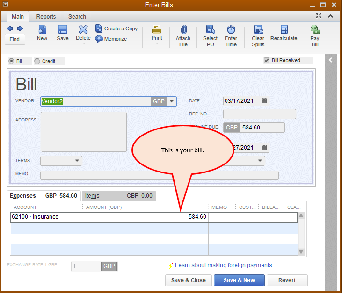The height and width of the screenshot is (293, 342).
Task: Click the 584.60 expense amount cell
Action: click(146, 217)
